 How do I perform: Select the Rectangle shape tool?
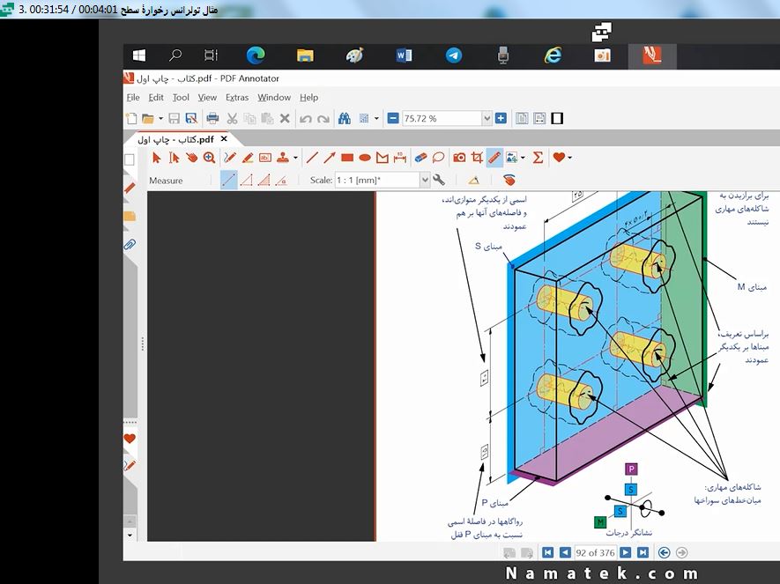tap(347, 158)
